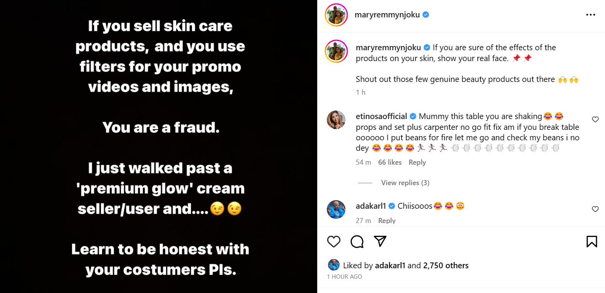
Task: Open maryremmynjoku profile from header username
Action: (x=387, y=15)
